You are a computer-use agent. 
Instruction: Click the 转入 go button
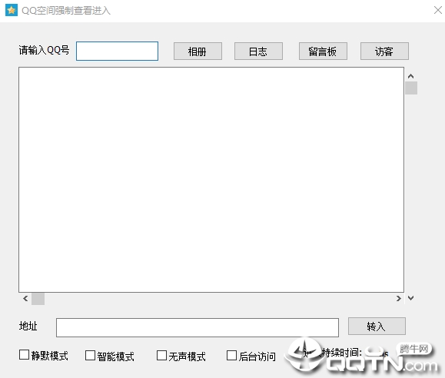[377, 326]
